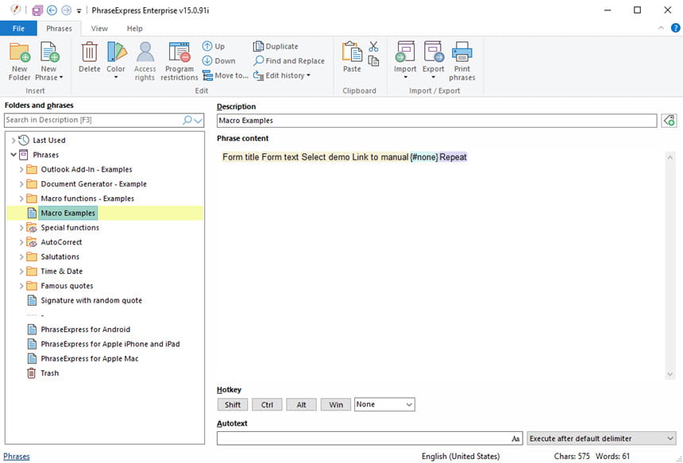Click the search magnifier icon

(x=187, y=120)
